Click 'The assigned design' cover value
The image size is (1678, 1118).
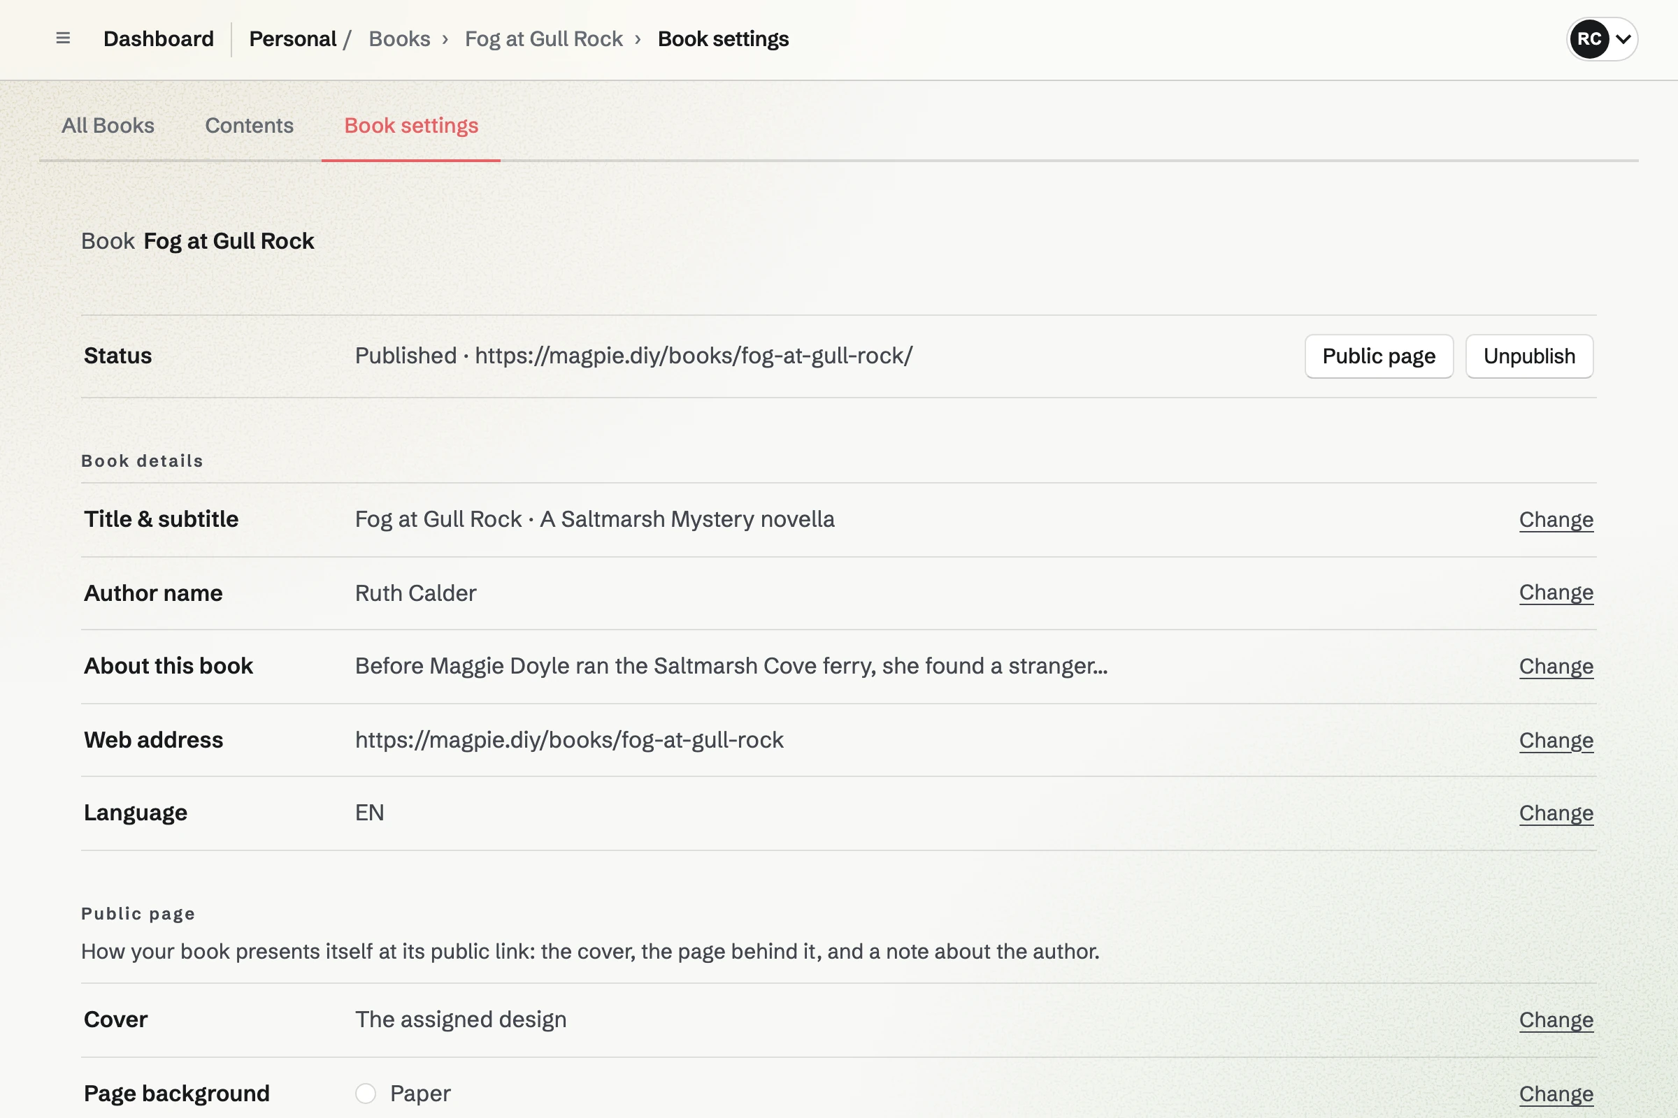(x=461, y=1019)
